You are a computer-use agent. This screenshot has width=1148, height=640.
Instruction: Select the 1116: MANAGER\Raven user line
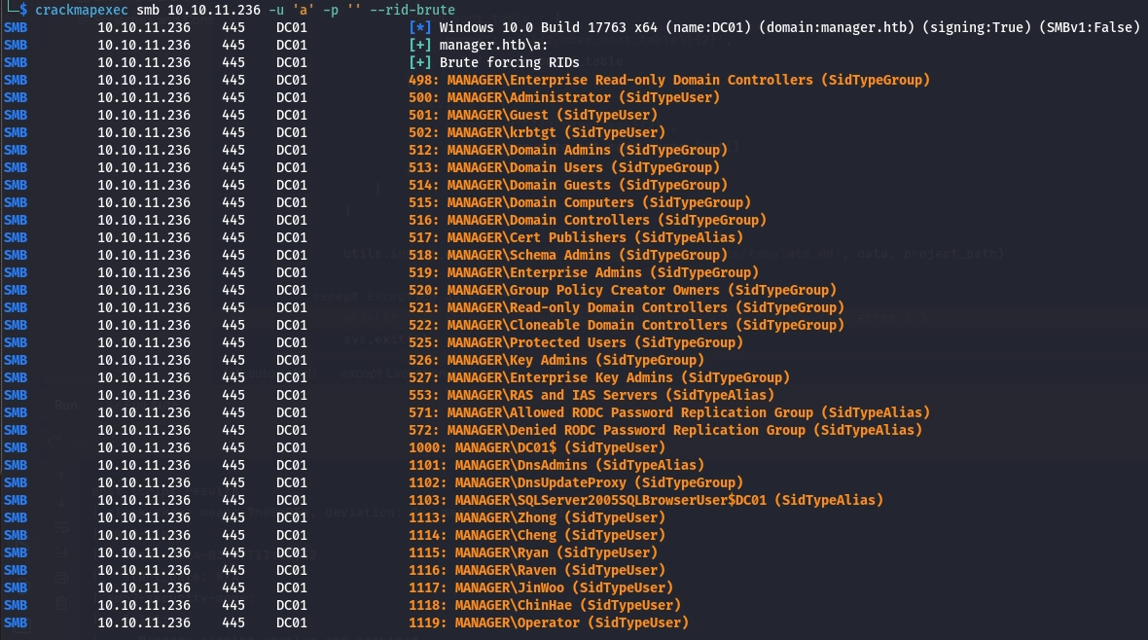click(x=537, y=570)
